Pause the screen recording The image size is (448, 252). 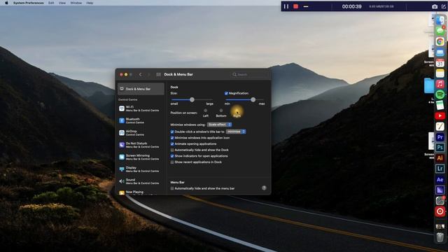click(286, 6)
